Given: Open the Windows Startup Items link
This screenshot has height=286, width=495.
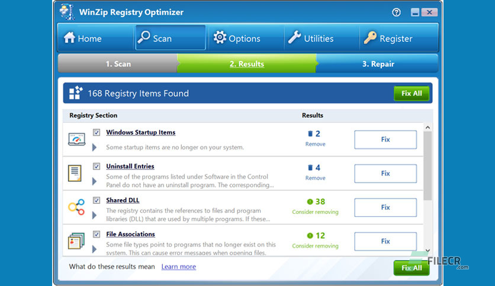Looking at the screenshot, I should (x=141, y=132).
